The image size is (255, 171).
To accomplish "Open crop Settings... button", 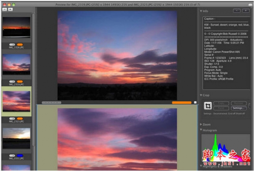I will point(238,108).
